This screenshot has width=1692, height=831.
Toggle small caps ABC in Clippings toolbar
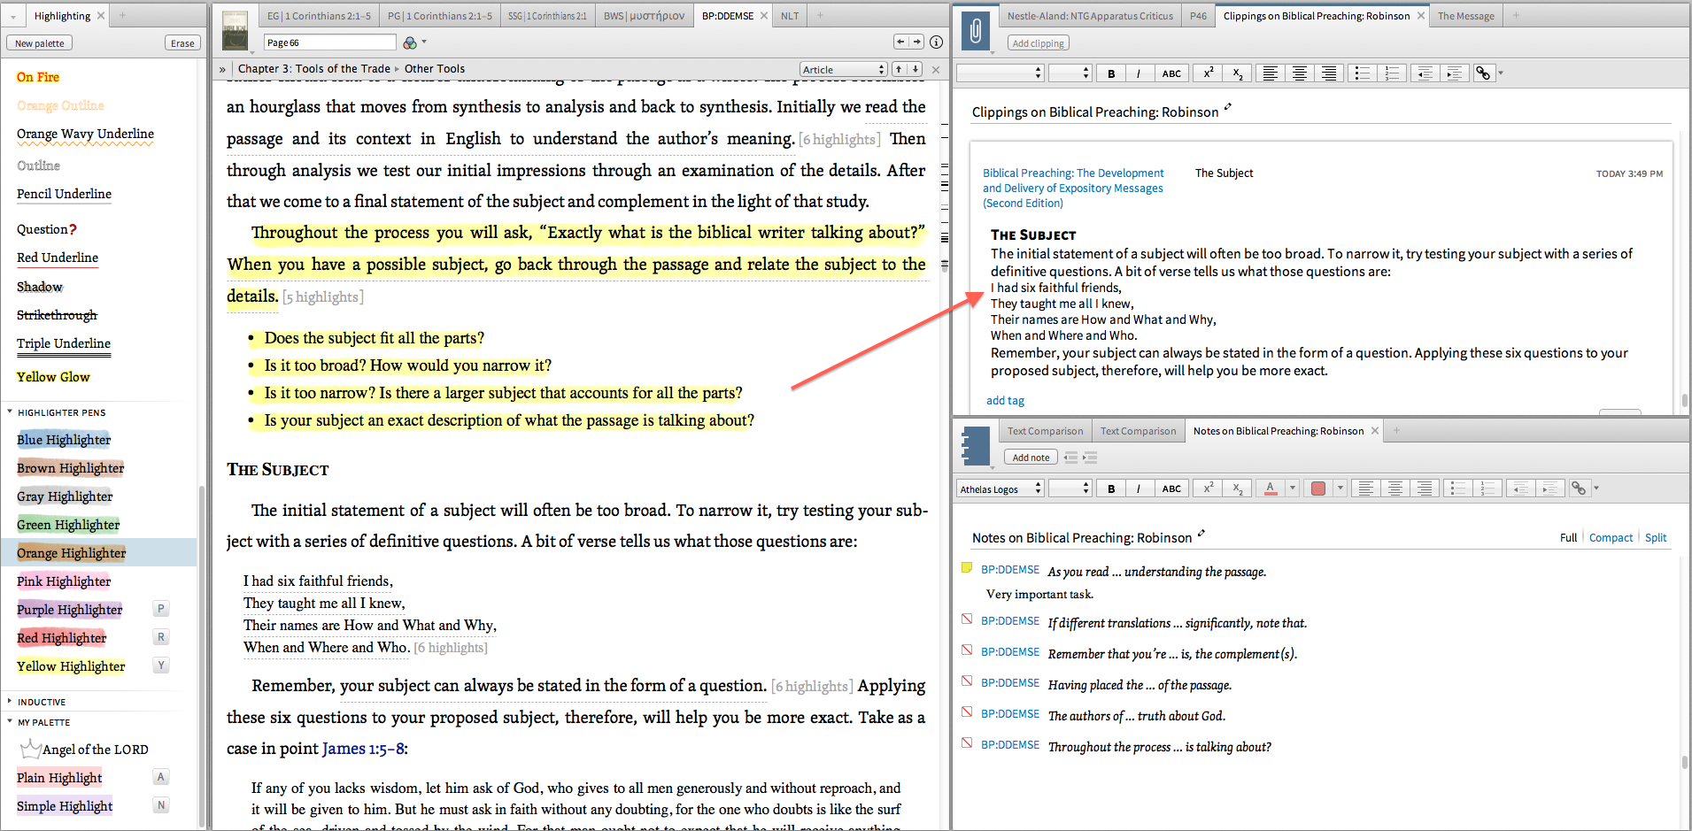coord(1171,73)
